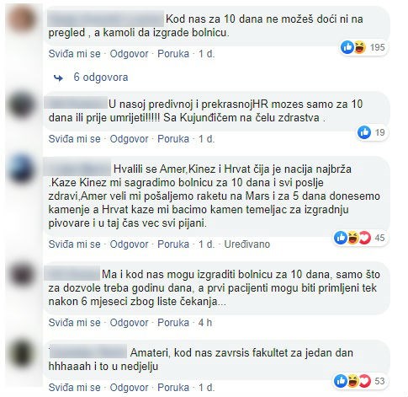Click Odgovor under the first comment

coord(129,54)
